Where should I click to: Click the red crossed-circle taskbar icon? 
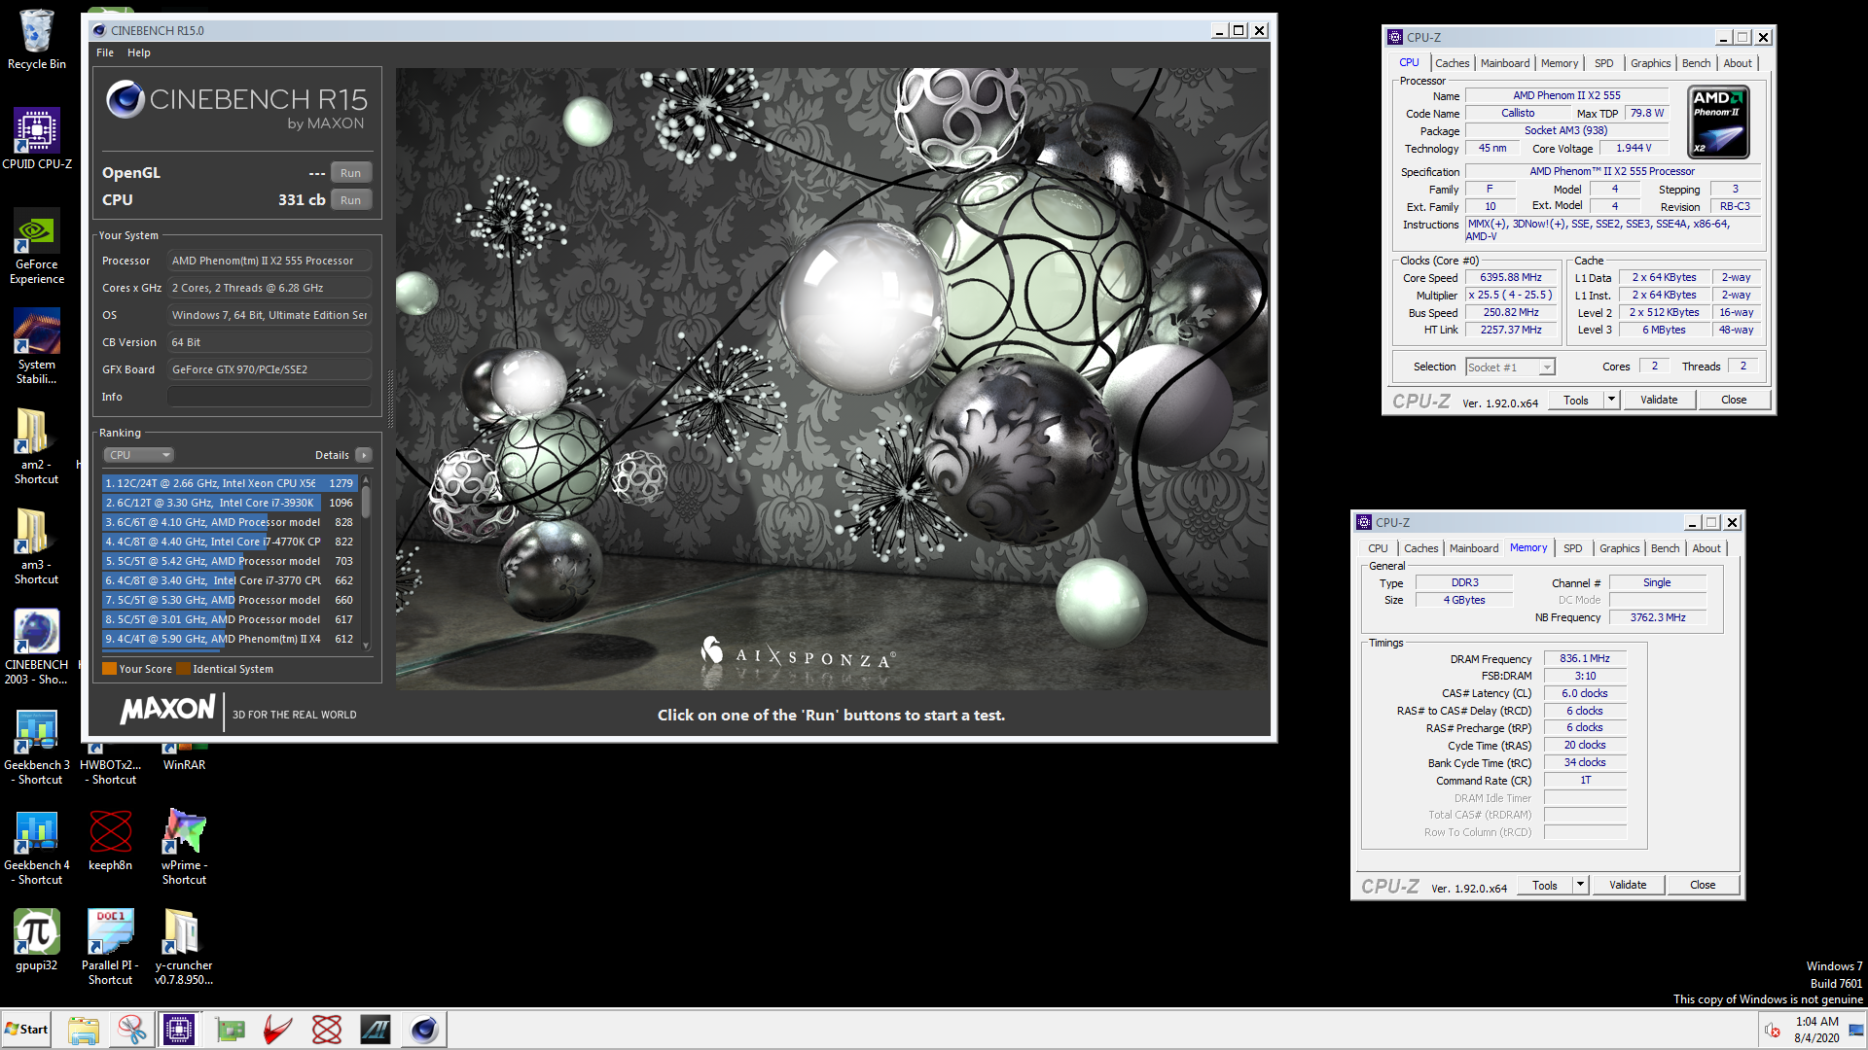tap(327, 1030)
